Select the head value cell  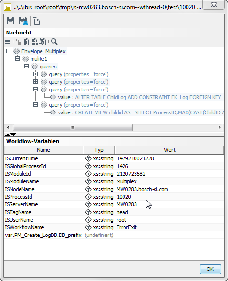pyautogui.click(x=122, y=212)
